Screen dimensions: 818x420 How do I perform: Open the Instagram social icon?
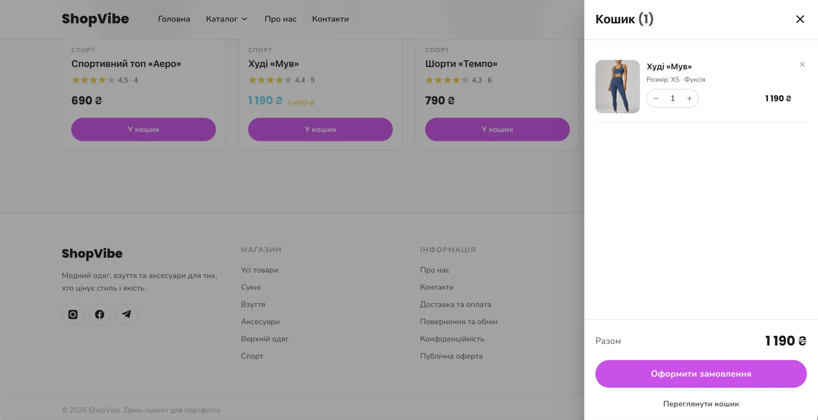[x=73, y=314]
